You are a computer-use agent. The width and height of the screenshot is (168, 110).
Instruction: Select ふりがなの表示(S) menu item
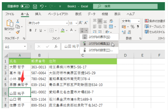(99, 37)
